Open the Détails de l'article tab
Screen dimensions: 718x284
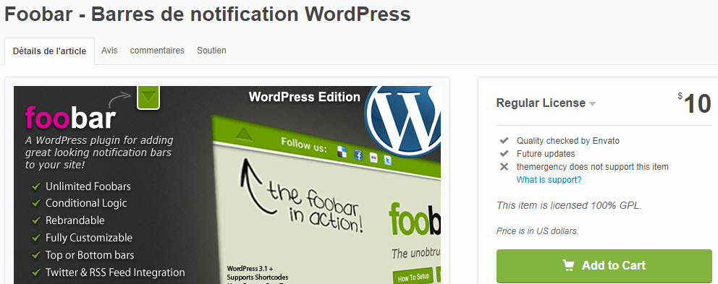point(49,51)
